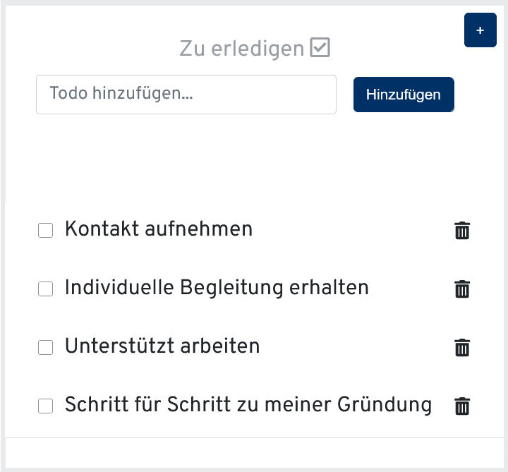This screenshot has width=508, height=472.
Task: Remove Individuelle Begleitung erhalten via trash icon
Action: click(x=462, y=289)
